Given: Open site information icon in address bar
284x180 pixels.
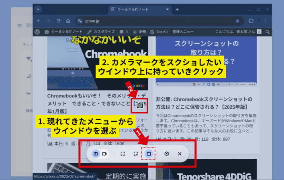Looking at the screenshot, I should (x=80, y=21).
